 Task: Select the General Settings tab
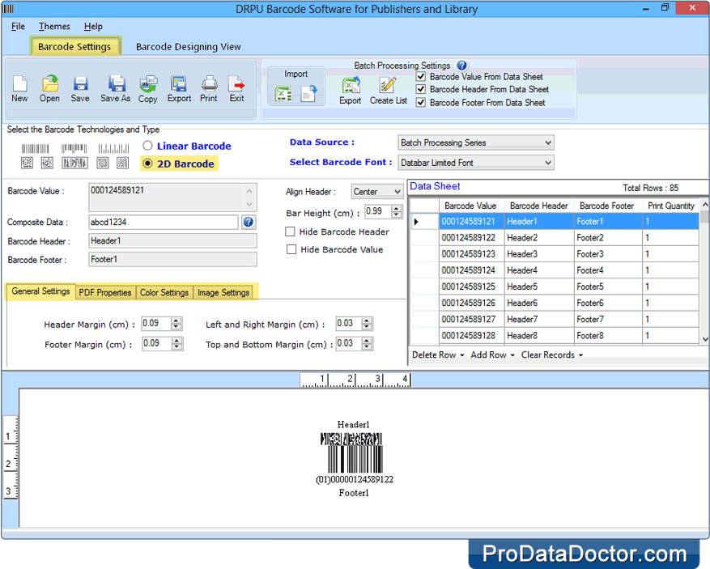click(40, 291)
